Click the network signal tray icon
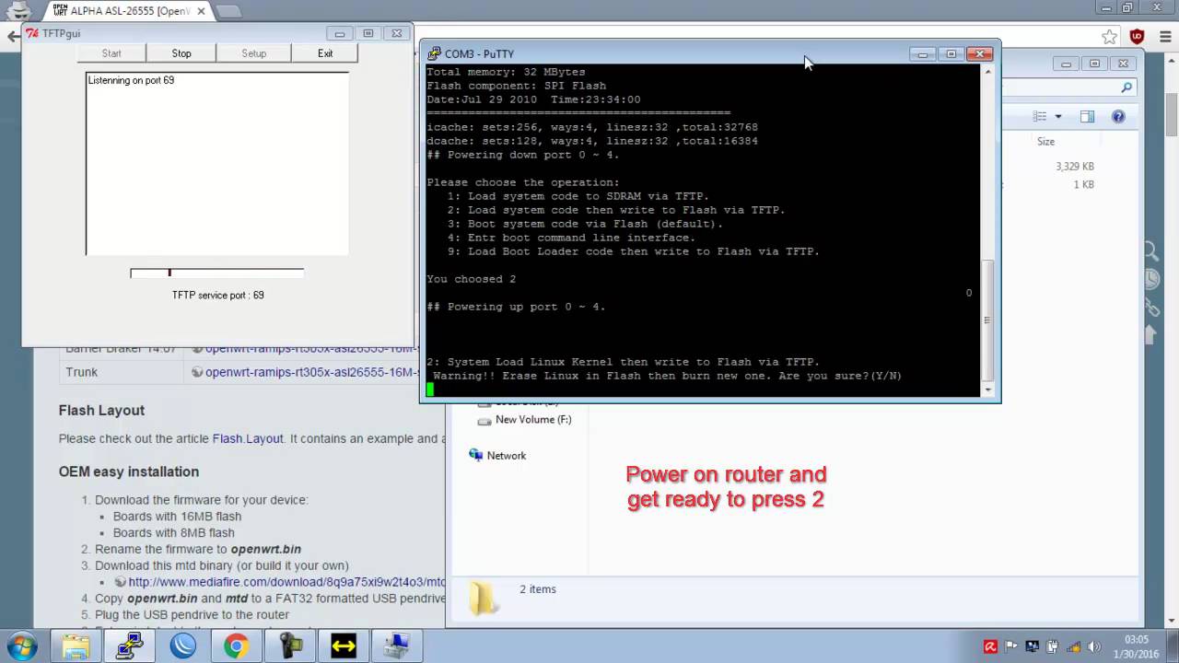The image size is (1179, 663). click(x=1074, y=646)
